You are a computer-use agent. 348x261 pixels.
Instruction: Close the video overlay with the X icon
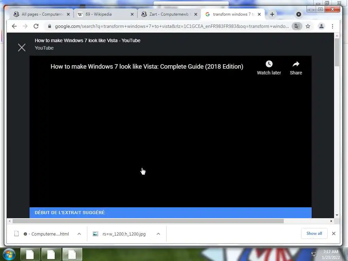coord(22,48)
